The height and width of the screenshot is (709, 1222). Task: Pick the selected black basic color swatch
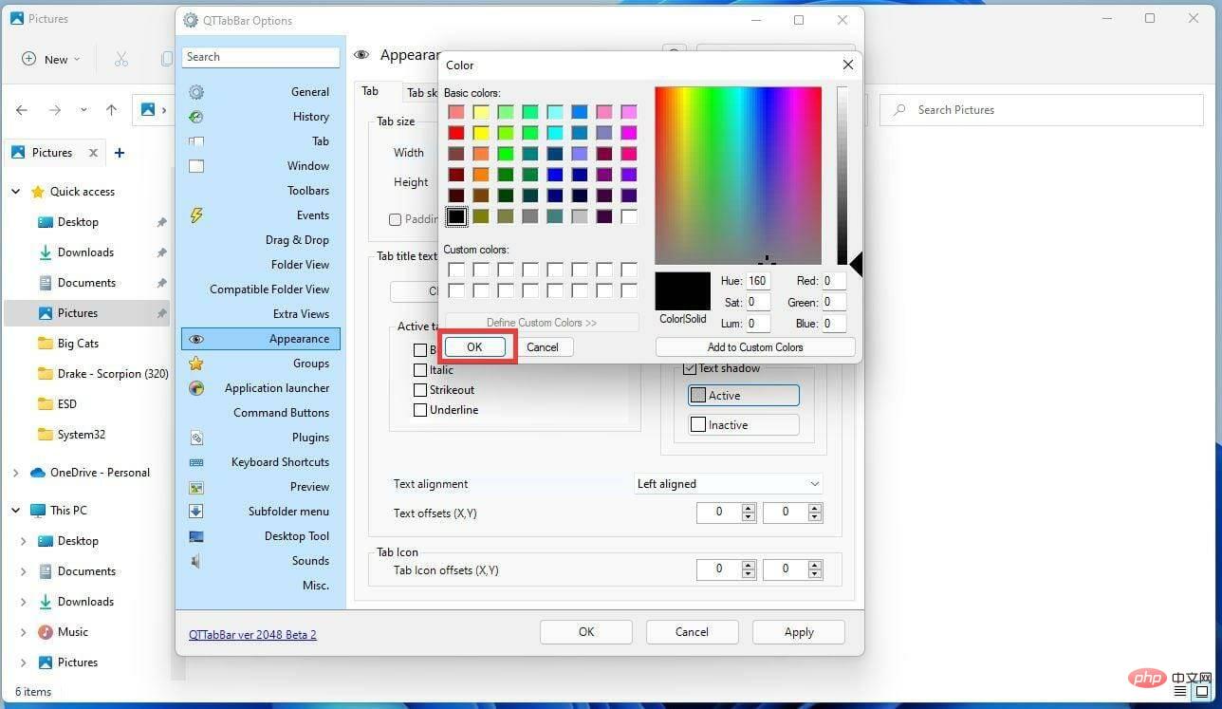click(x=456, y=216)
